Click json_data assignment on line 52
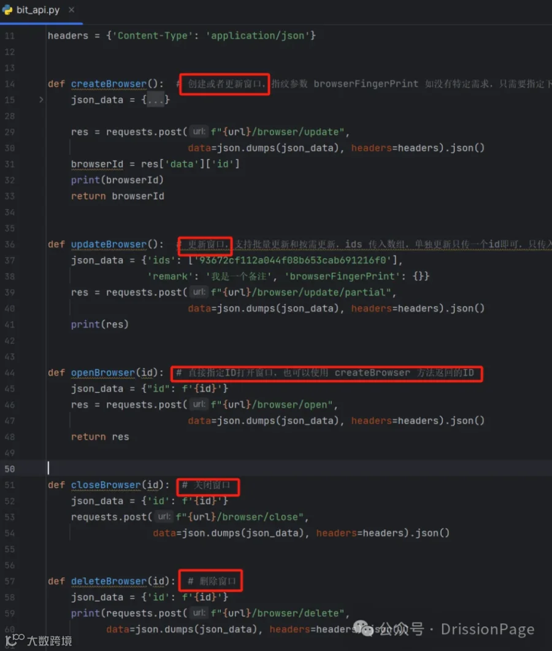 coord(150,501)
